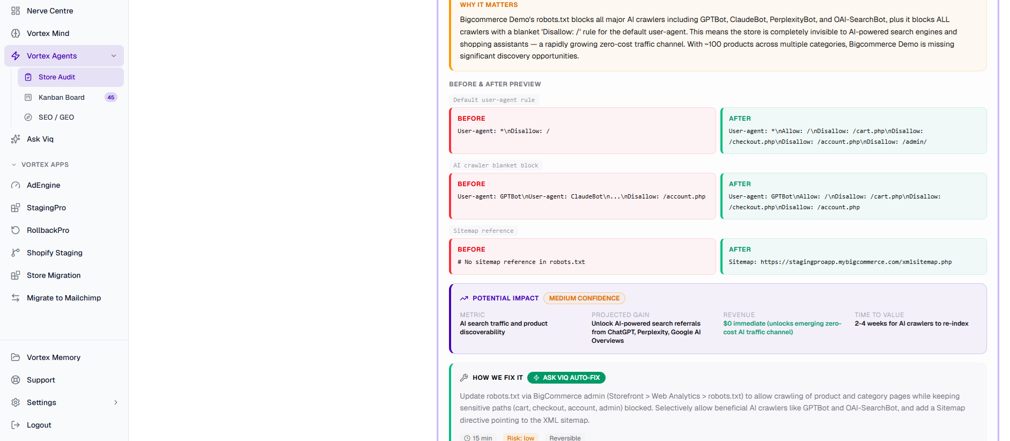Click the Logout arrow icon

(16, 425)
